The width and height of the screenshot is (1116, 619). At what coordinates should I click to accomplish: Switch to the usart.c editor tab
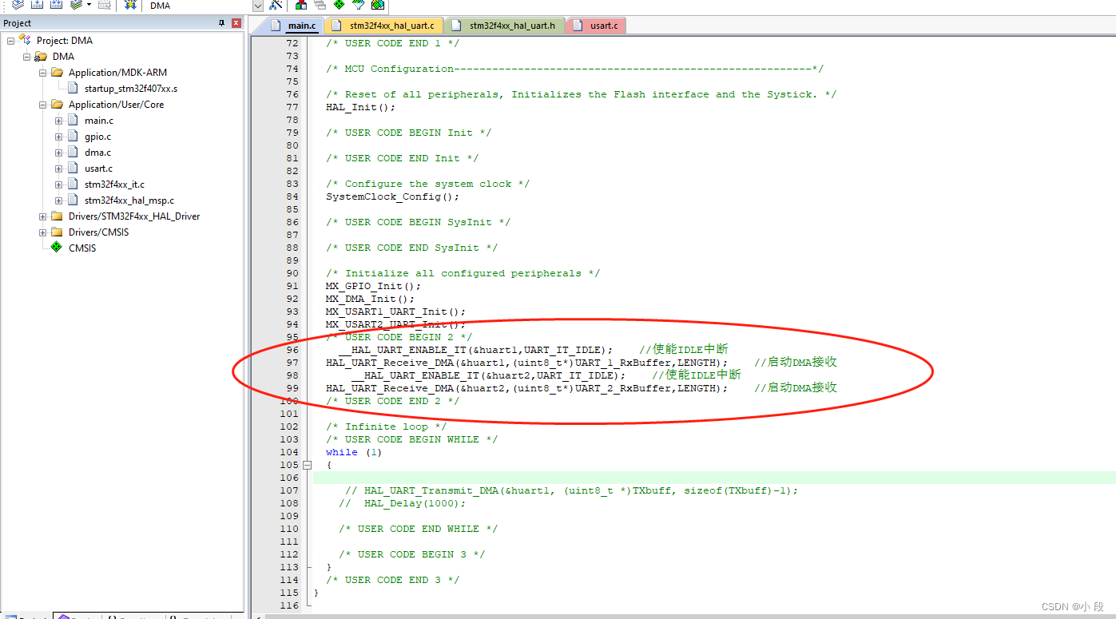[x=595, y=26]
